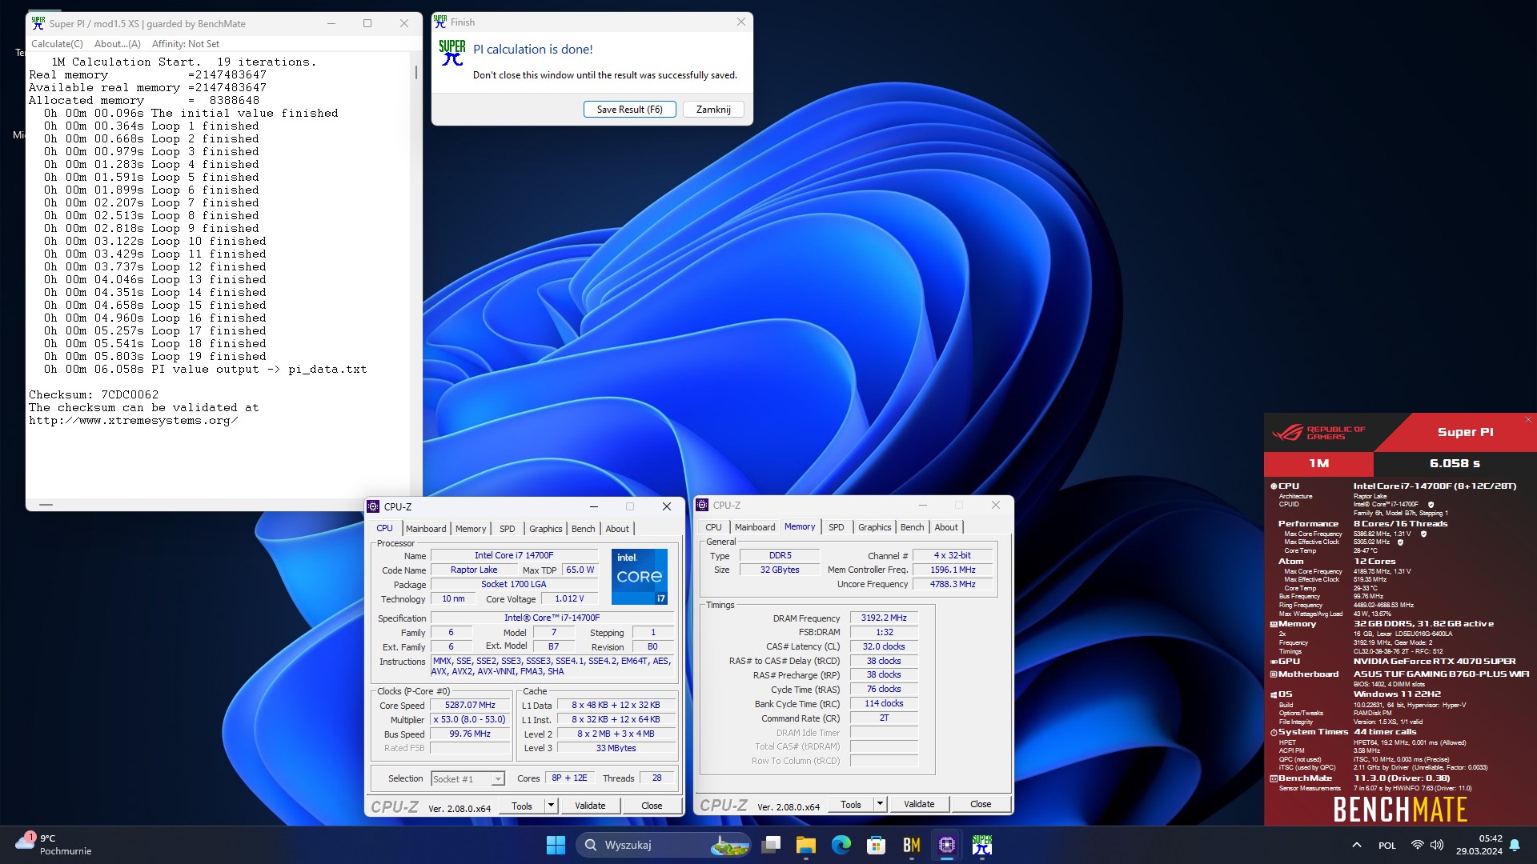1537x864 pixels.
Task: Open Bench tab in Memory CPU-Z window
Action: 913,527
